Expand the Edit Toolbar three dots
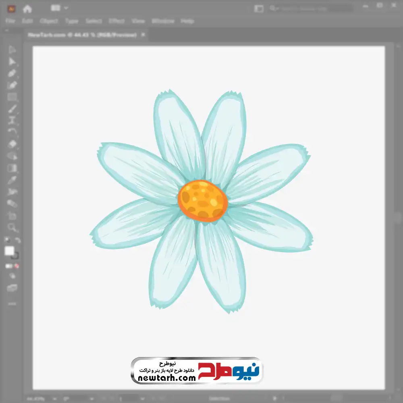The height and width of the screenshot is (403, 403). pyautogui.click(x=12, y=303)
